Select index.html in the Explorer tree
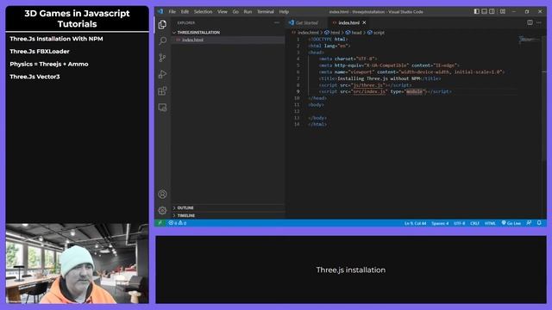 click(x=192, y=40)
